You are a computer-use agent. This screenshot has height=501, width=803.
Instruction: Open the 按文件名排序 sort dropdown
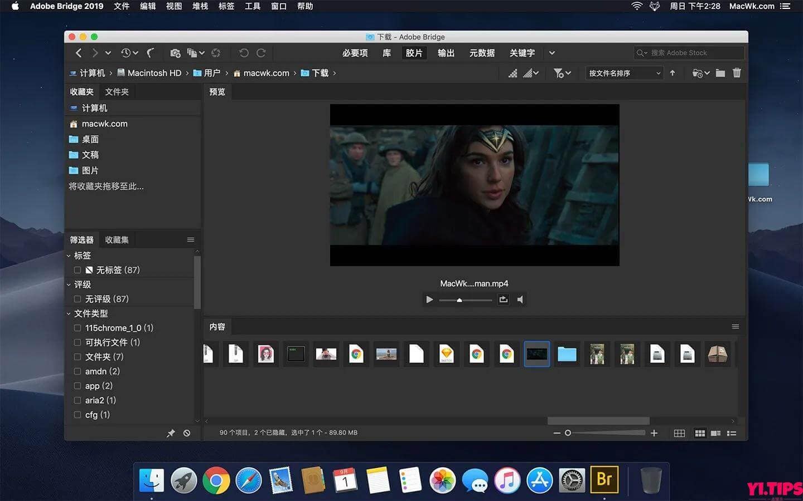pyautogui.click(x=623, y=73)
